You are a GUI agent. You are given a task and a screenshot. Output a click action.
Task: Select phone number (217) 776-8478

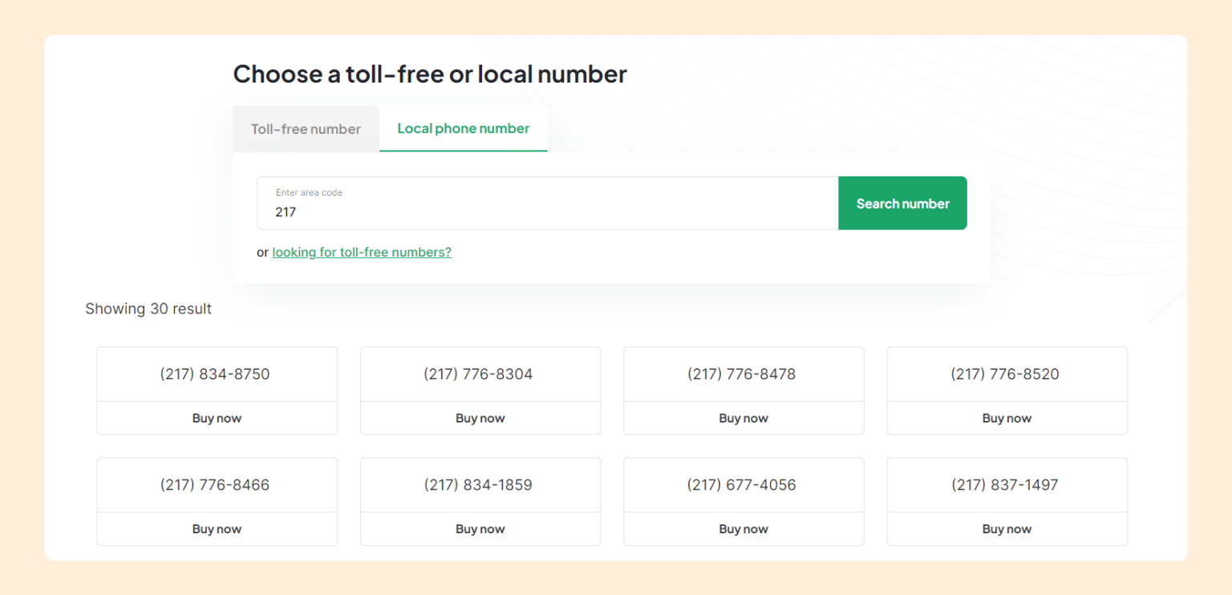[x=743, y=374]
